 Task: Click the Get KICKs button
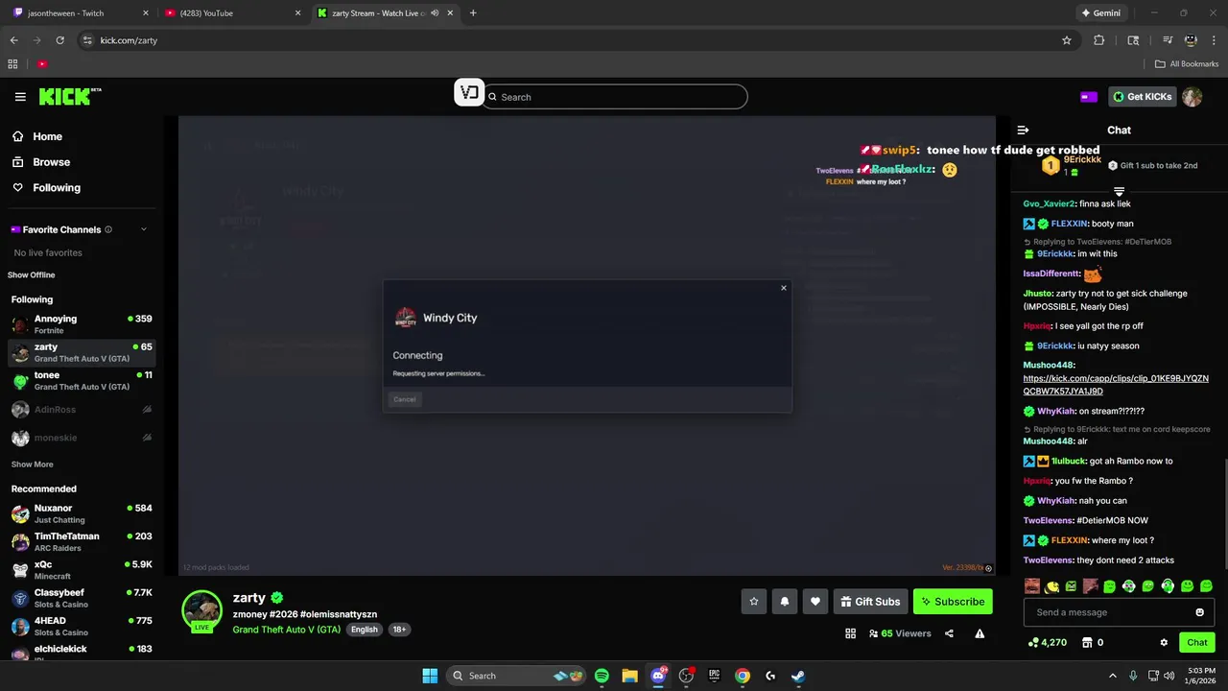click(1142, 97)
